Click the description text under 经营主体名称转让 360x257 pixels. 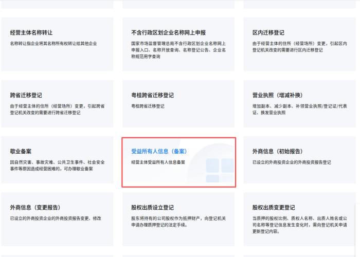(x=53, y=44)
